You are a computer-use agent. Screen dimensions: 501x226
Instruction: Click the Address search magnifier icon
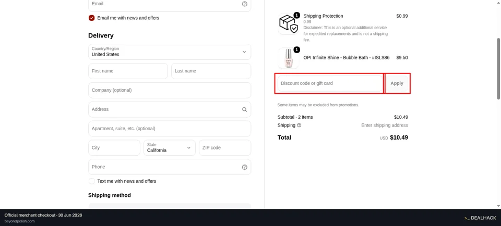(244, 109)
